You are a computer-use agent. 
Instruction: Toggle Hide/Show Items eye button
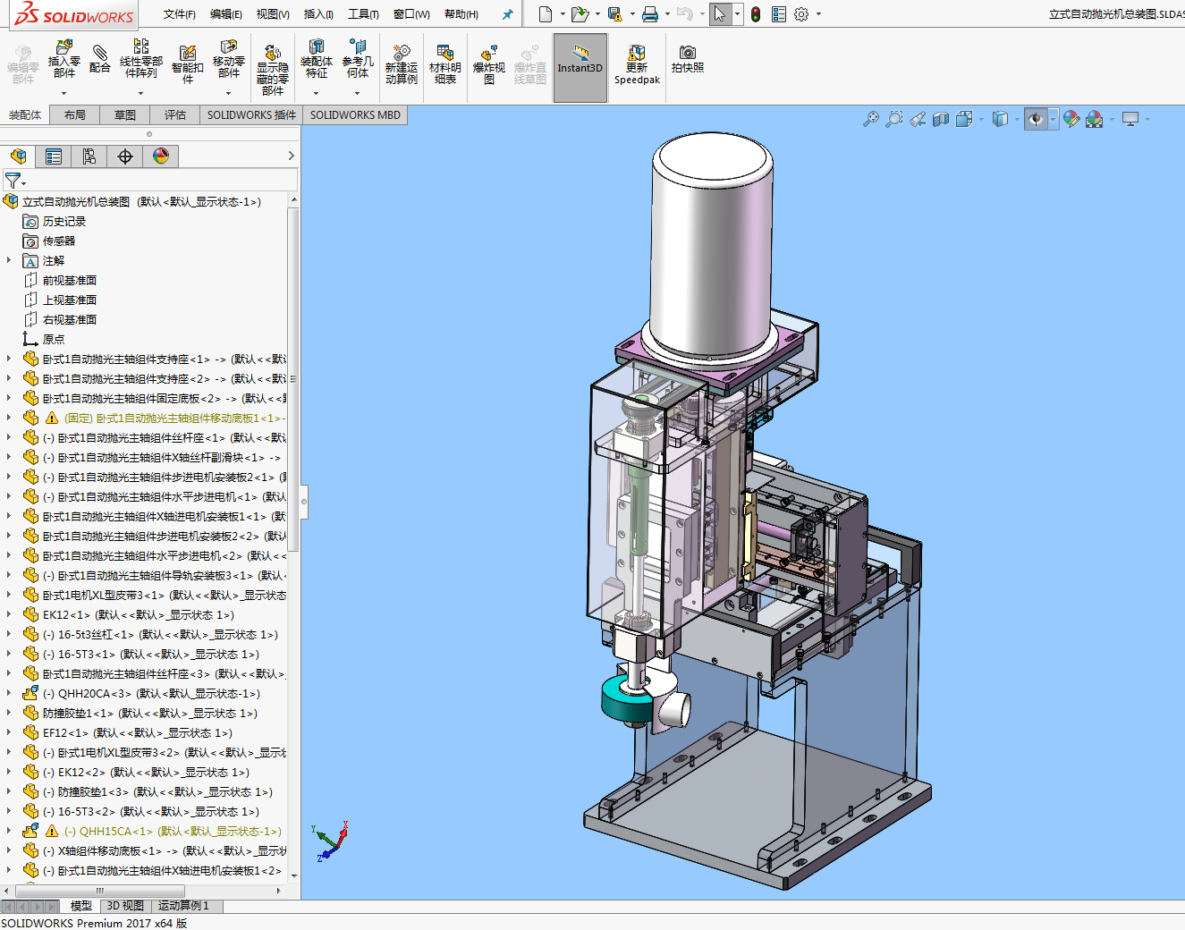tap(1036, 119)
